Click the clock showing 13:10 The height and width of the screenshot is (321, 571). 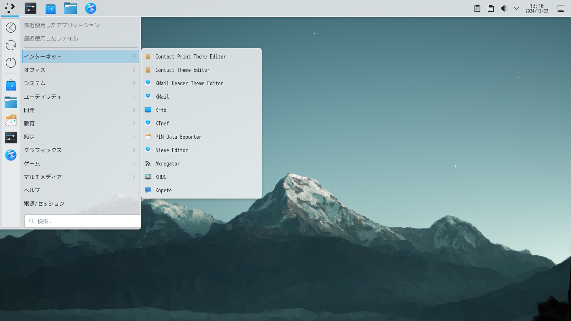tap(537, 8)
